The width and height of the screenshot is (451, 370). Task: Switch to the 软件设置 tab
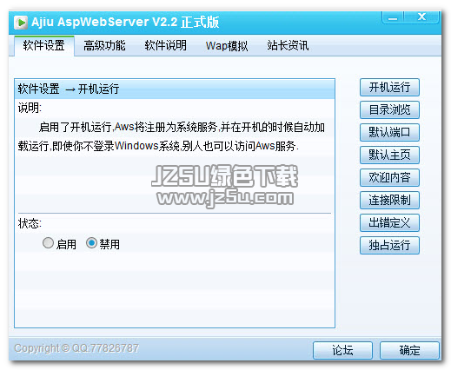(x=44, y=46)
